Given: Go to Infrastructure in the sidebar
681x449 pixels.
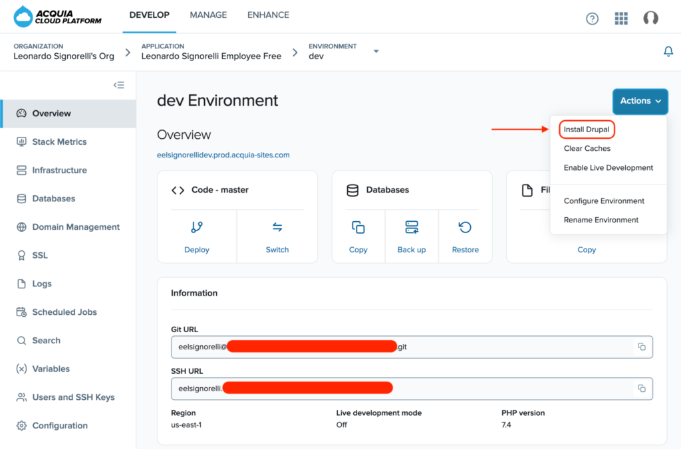Looking at the screenshot, I should [68, 170].
